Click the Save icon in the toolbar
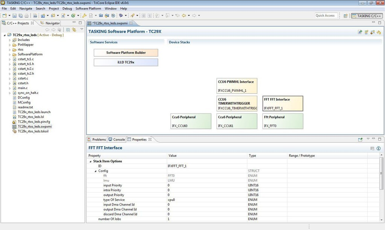The width and height of the screenshot is (385, 230). click(x=14, y=15)
